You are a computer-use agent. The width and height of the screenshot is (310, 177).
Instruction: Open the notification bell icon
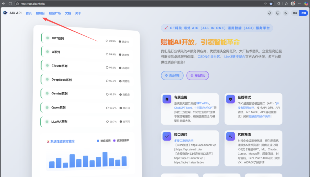pos(270,13)
